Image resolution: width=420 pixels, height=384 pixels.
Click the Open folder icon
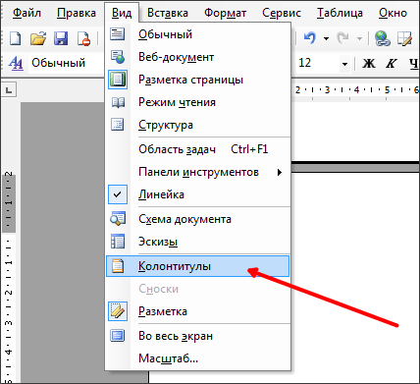pyautogui.click(x=38, y=38)
